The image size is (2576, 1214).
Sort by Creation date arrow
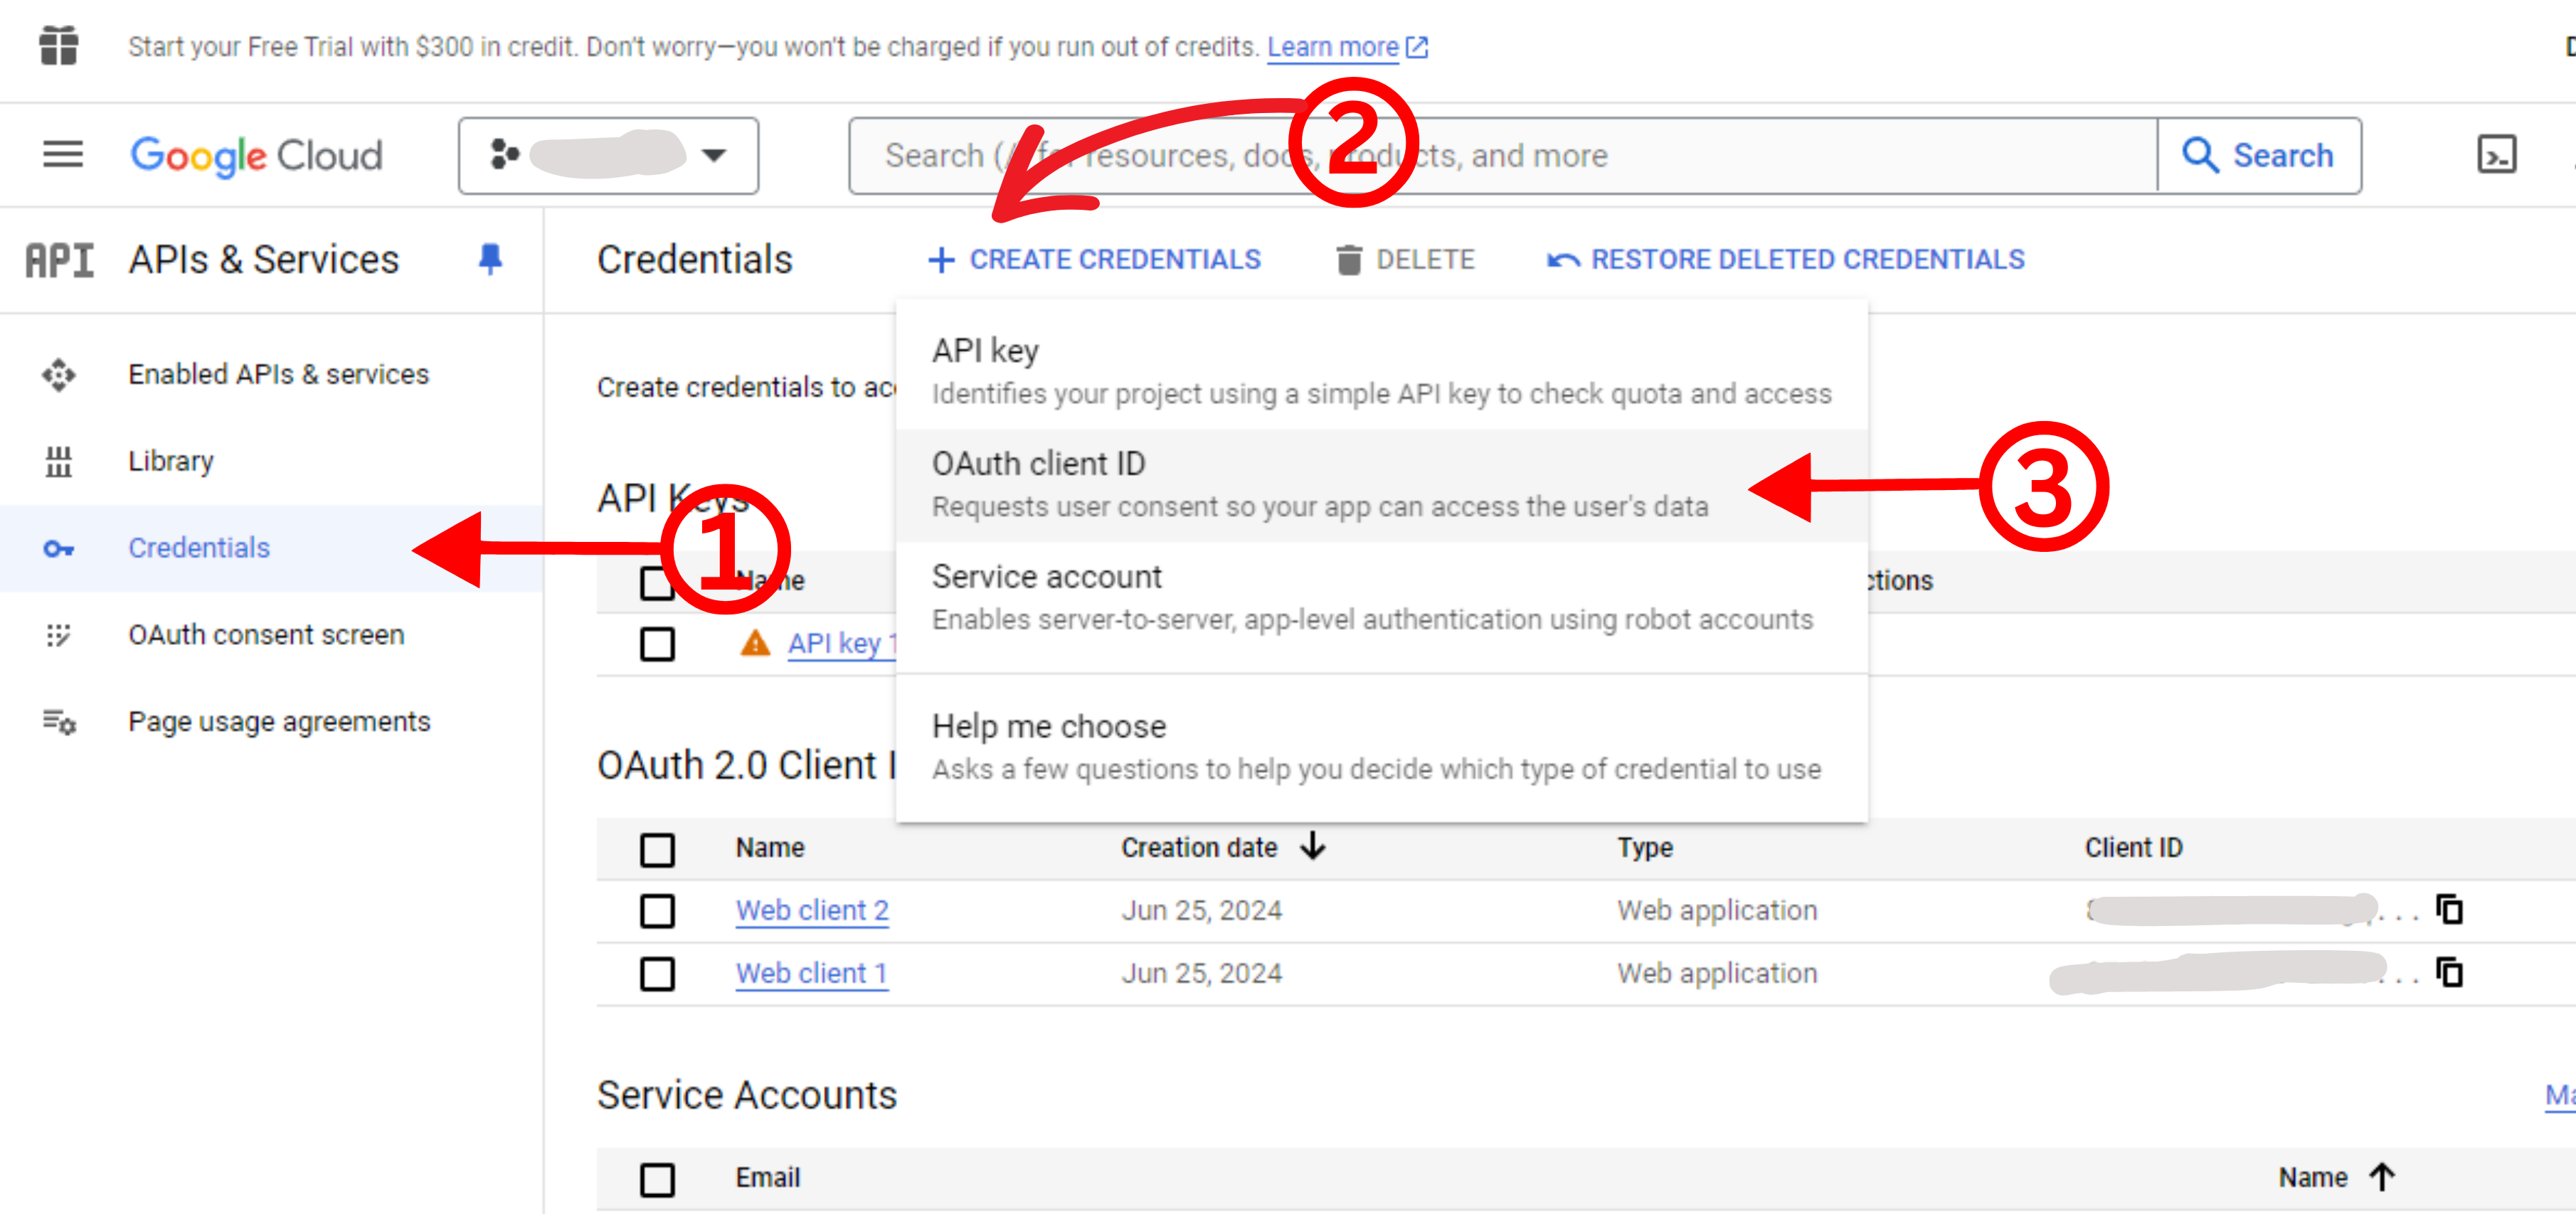tap(1313, 847)
